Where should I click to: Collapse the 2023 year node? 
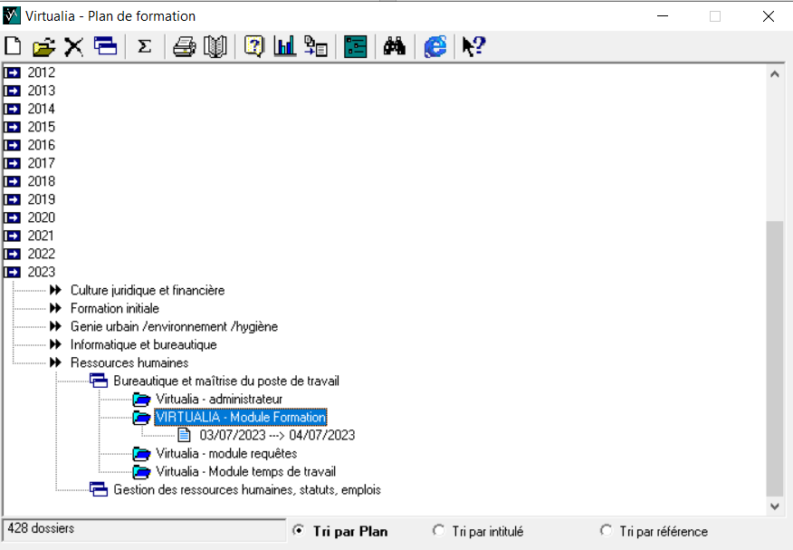pyautogui.click(x=14, y=272)
